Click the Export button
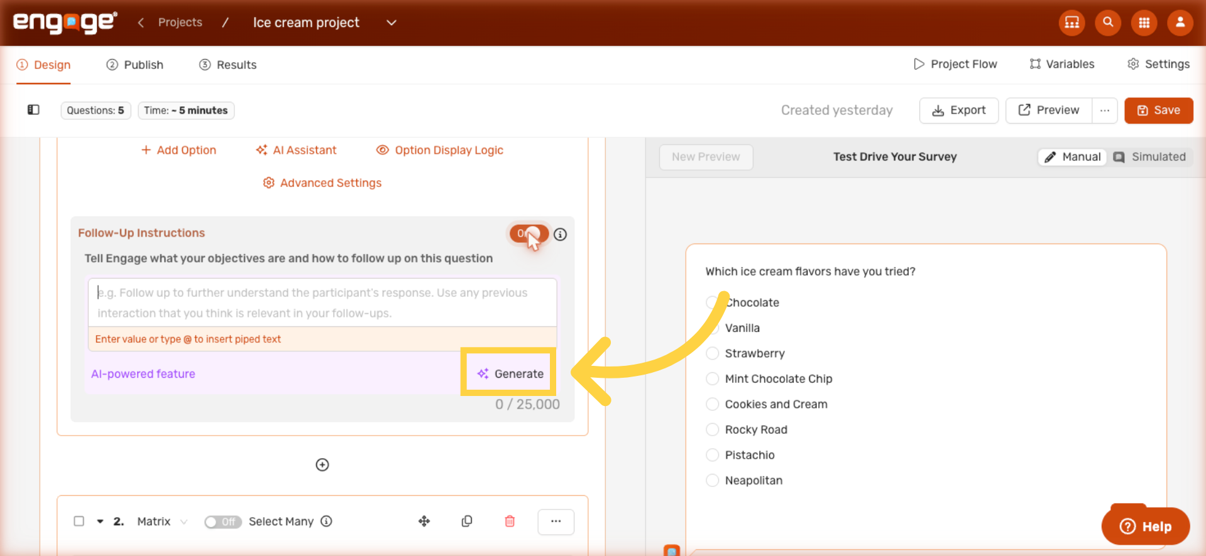 pyautogui.click(x=958, y=110)
